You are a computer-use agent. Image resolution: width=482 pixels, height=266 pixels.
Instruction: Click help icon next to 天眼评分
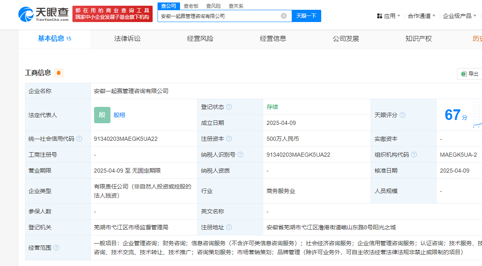click(x=402, y=115)
